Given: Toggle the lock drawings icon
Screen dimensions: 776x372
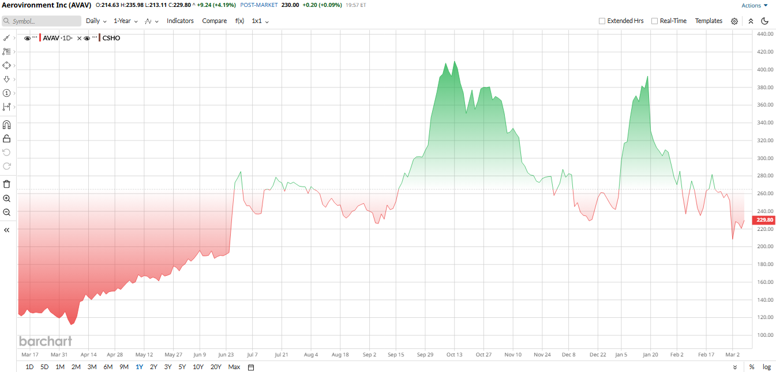Looking at the screenshot, I should [x=6, y=138].
